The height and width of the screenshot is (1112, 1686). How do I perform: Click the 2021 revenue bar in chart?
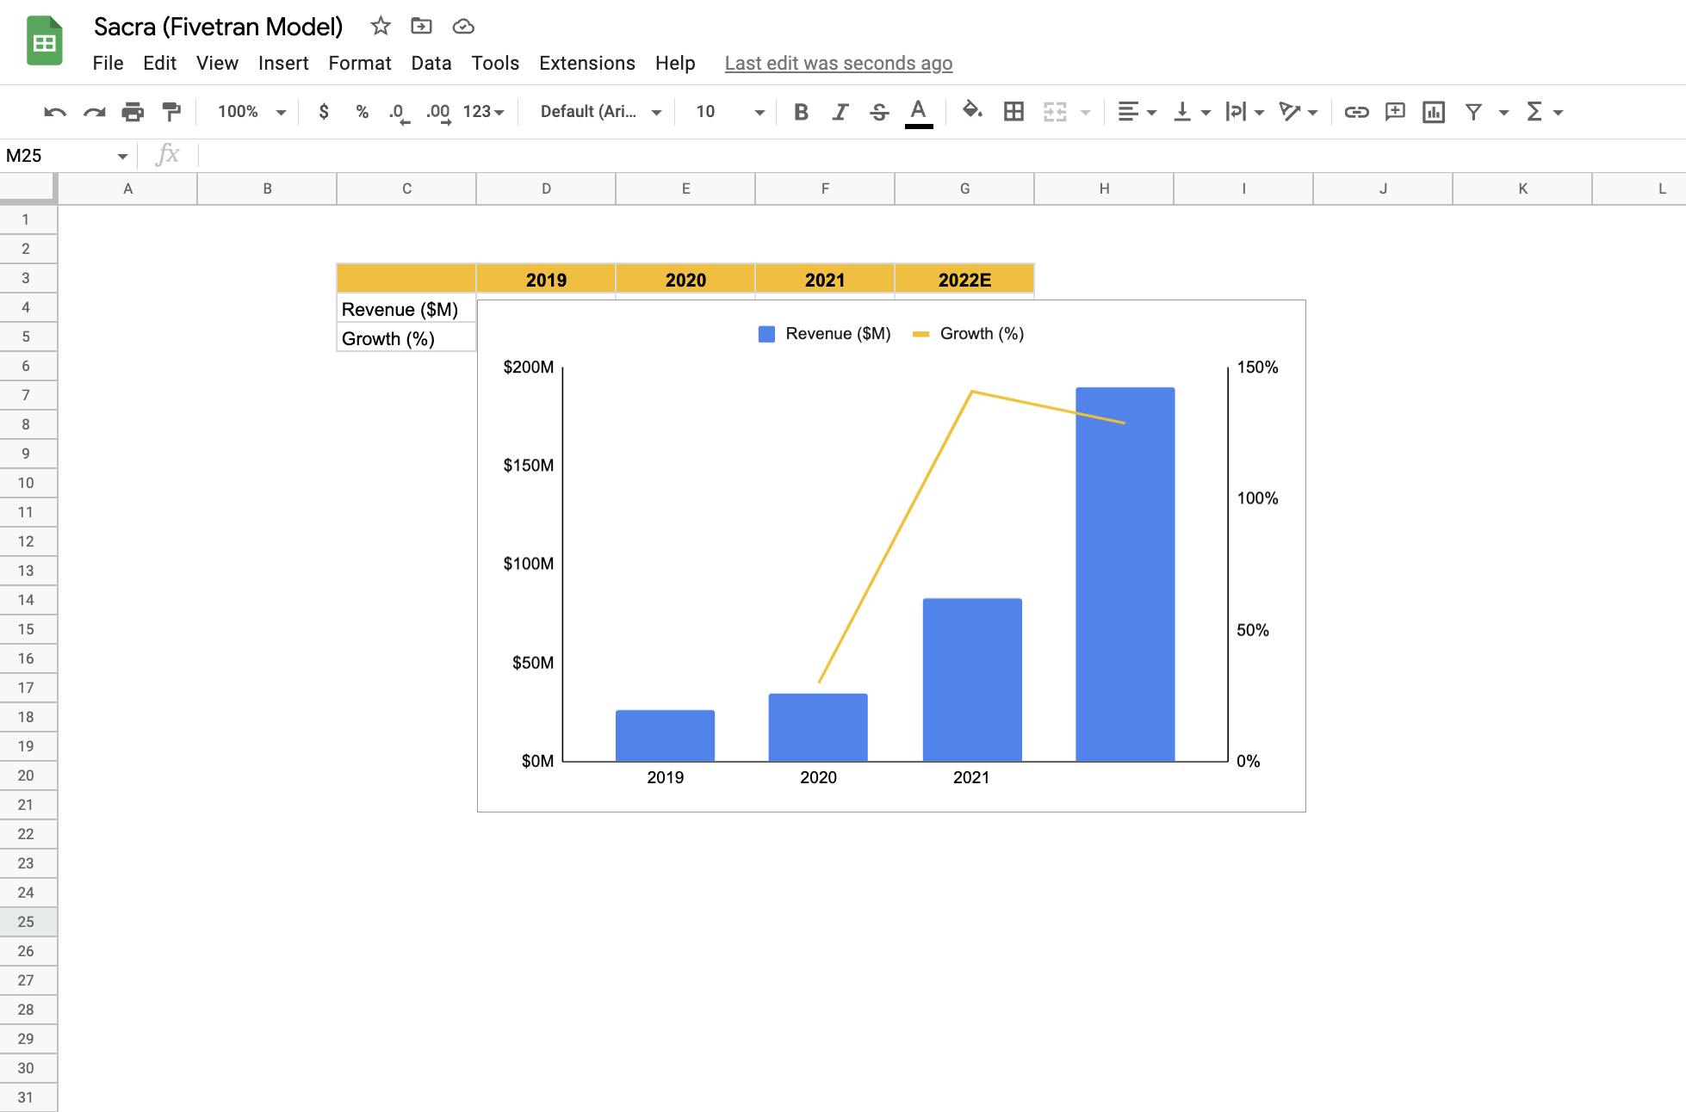[x=972, y=680]
